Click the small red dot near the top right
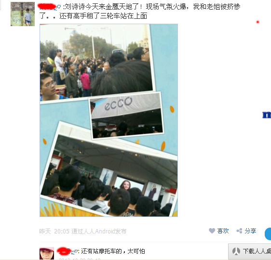Image resolution: width=271 pixels, height=260 pixels. [x=257, y=22]
